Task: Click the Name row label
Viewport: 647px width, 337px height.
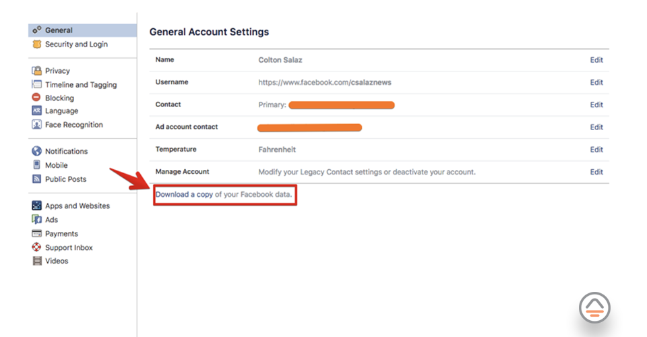Action: (164, 59)
